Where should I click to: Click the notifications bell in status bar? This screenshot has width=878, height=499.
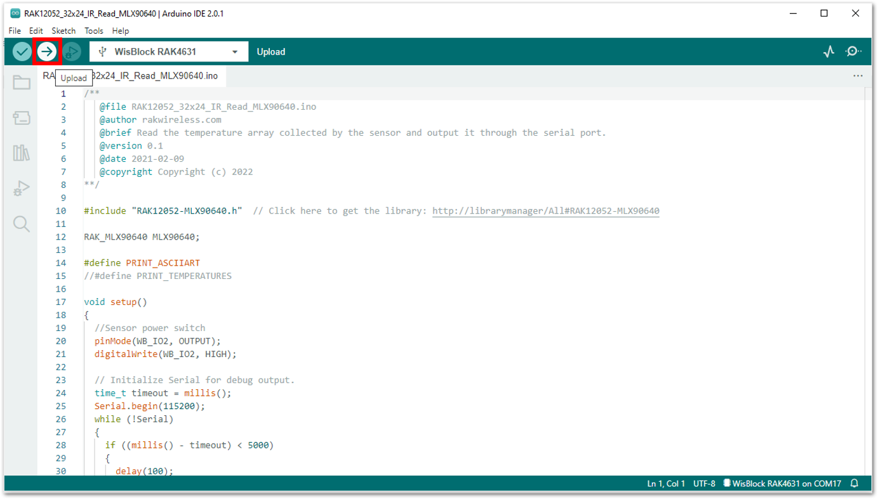[x=855, y=484]
